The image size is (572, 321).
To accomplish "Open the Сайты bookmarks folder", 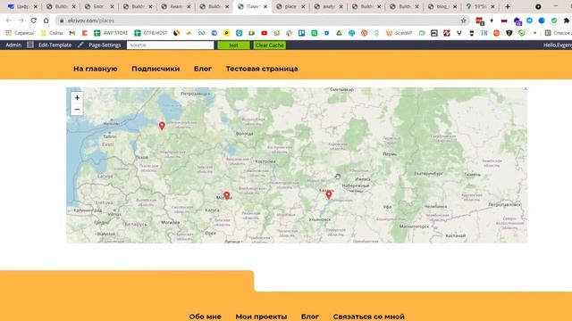I will pos(52,33).
